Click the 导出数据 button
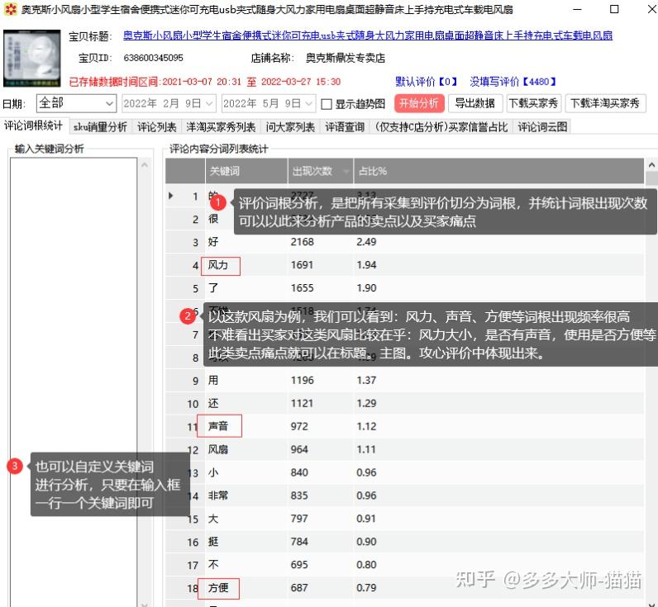The image size is (658, 607). [x=474, y=103]
